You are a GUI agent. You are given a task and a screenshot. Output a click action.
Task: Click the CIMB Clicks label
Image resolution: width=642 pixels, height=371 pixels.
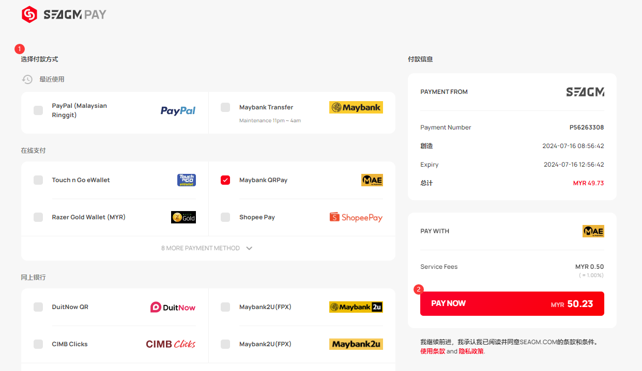70,344
